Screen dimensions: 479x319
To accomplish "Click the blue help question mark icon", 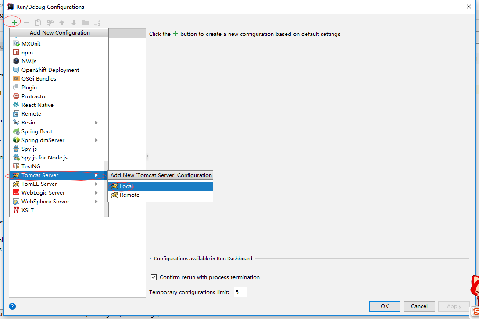I will [12, 306].
